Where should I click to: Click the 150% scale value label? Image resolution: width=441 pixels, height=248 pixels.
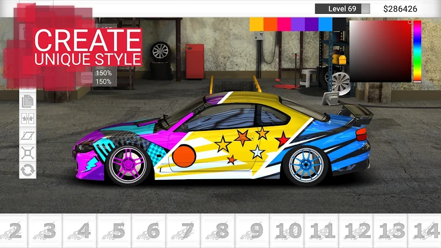pos(105,73)
